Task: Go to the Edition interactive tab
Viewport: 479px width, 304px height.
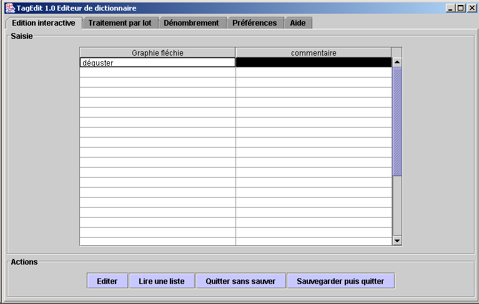Action: coord(44,23)
